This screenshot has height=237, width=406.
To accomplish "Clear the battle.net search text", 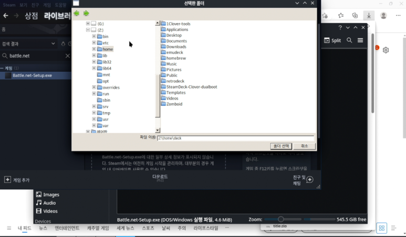I will pyautogui.click(x=67, y=56).
